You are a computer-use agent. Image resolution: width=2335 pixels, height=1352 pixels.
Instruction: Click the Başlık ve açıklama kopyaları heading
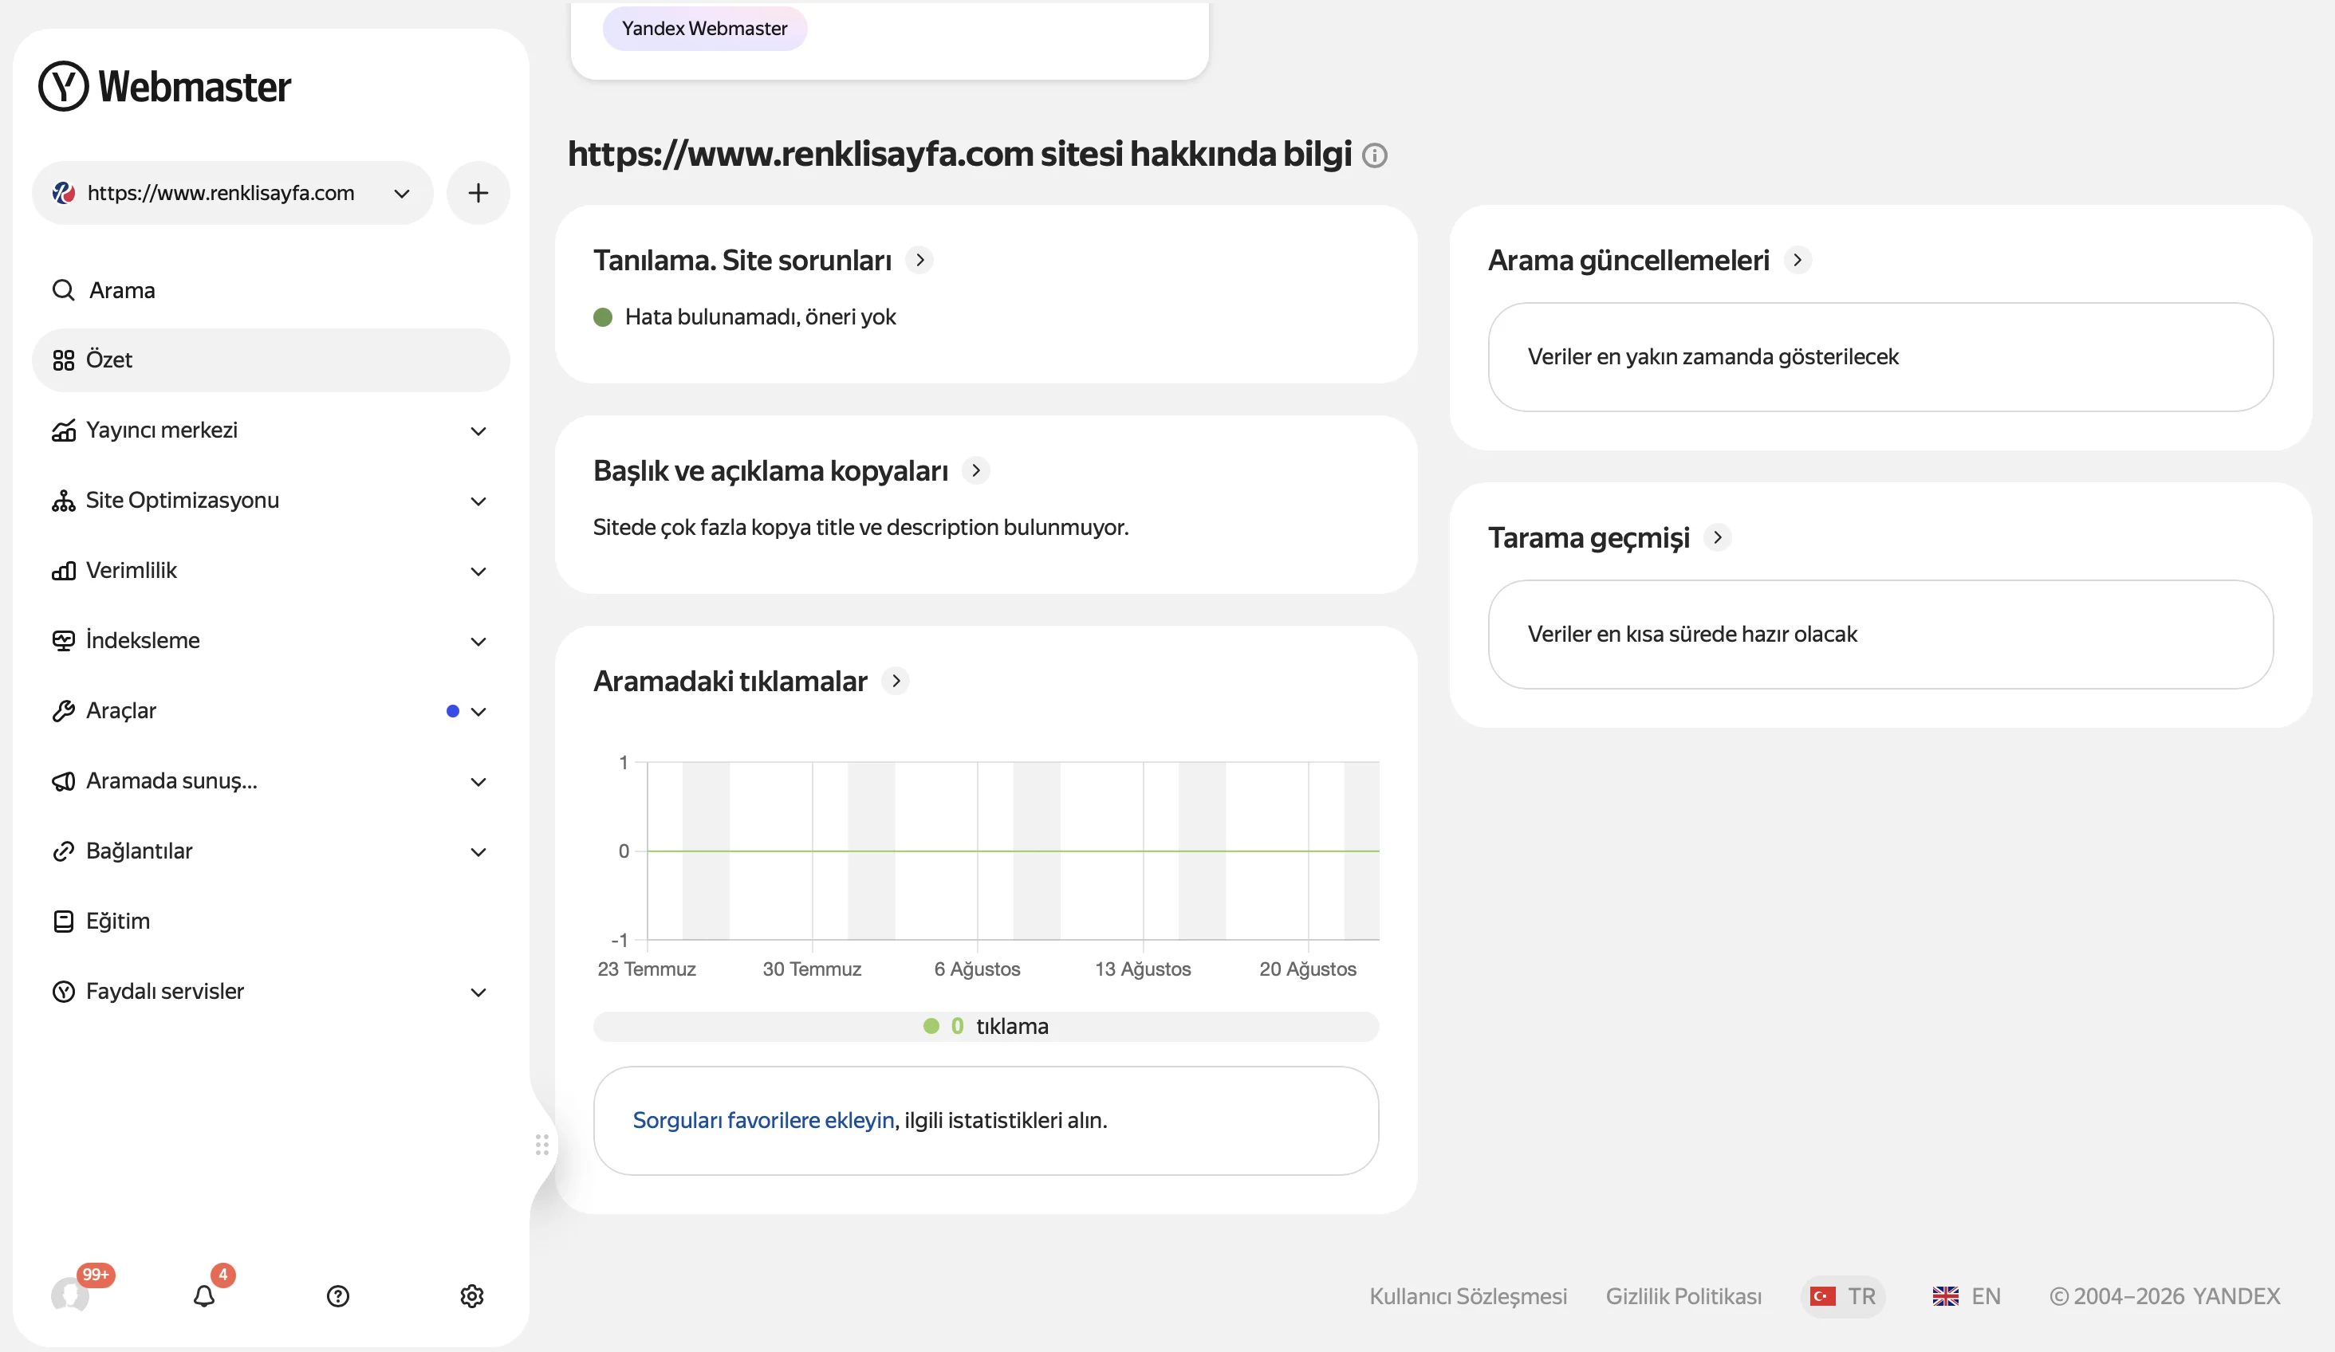click(770, 470)
